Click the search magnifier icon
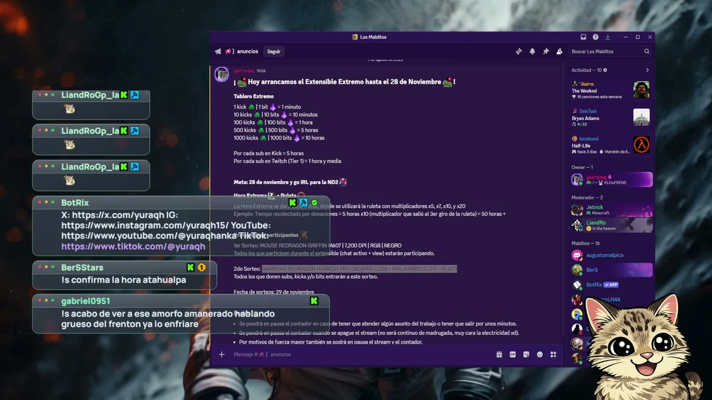This screenshot has height=400, width=712. pos(647,51)
